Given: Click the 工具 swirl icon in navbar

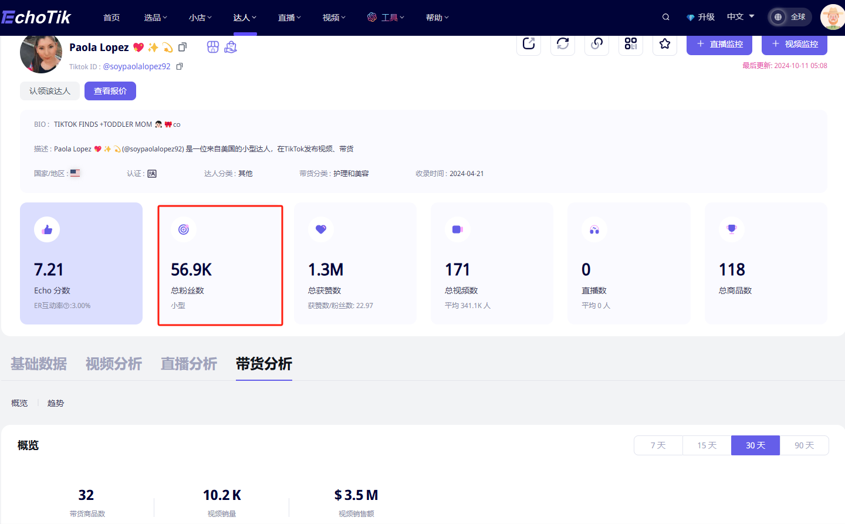Looking at the screenshot, I should [372, 17].
